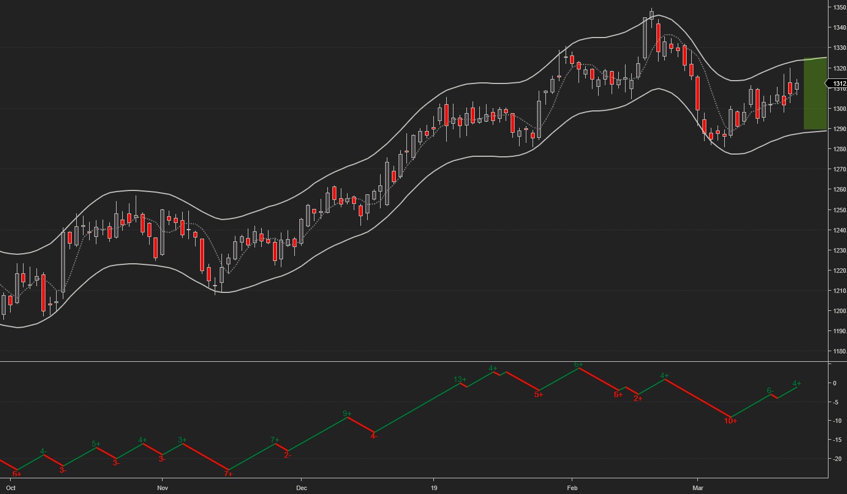Image resolution: width=847 pixels, height=494 pixels.
Task: Select the Feb date axis label
Action: pyautogui.click(x=572, y=488)
